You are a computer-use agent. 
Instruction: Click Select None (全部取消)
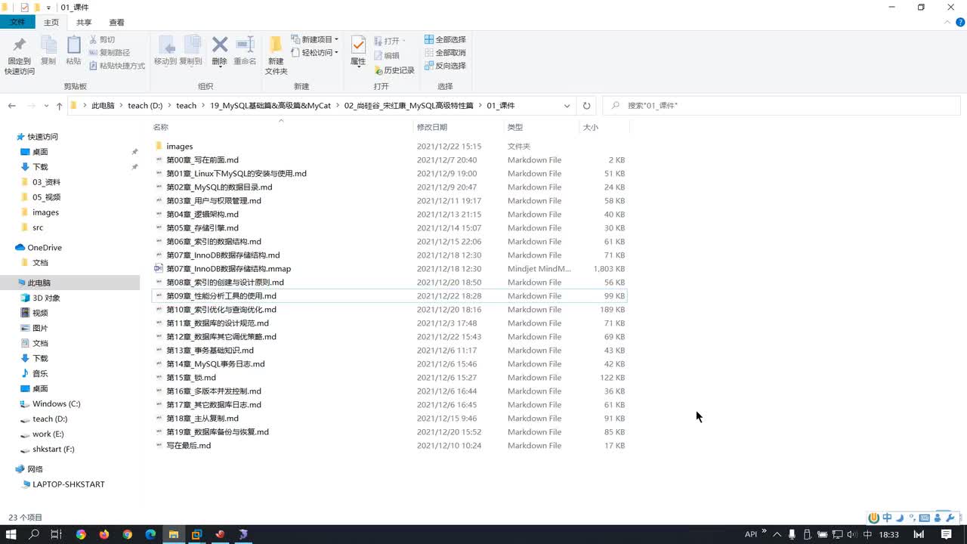(x=445, y=53)
